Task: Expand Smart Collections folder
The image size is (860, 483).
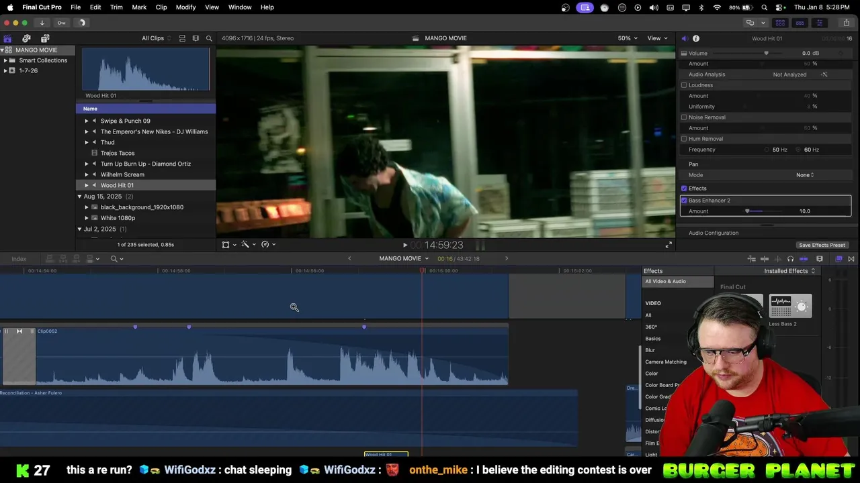Action: click(5, 60)
